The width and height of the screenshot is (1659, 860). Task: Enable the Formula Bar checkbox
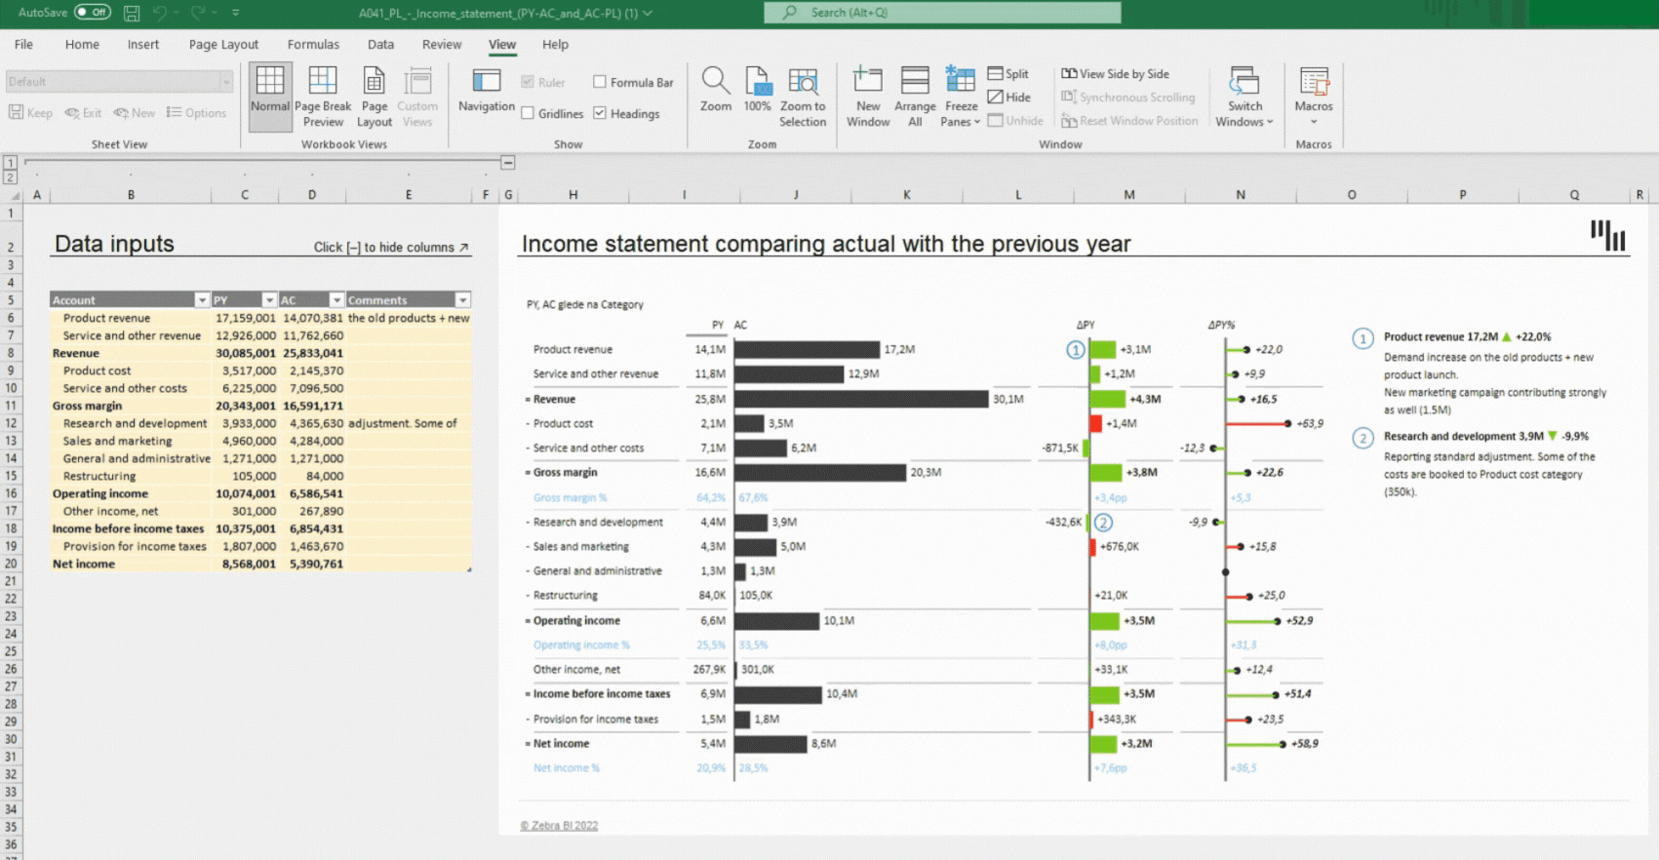(600, 83)
